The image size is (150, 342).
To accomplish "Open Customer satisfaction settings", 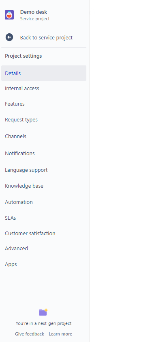I will (x=44, y=234).
